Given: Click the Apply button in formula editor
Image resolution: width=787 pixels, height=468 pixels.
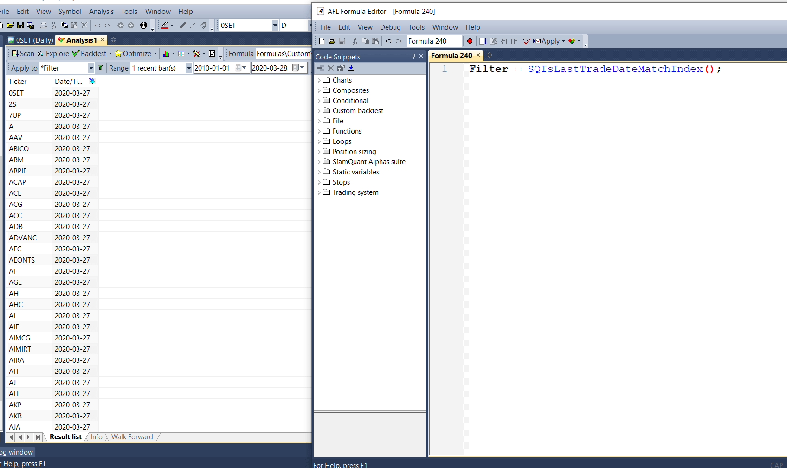Looking at the screenshot, I should [x=549, y=41].
